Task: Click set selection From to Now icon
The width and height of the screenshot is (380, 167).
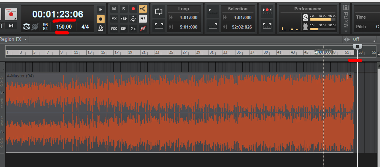Action: click(213, 12)
